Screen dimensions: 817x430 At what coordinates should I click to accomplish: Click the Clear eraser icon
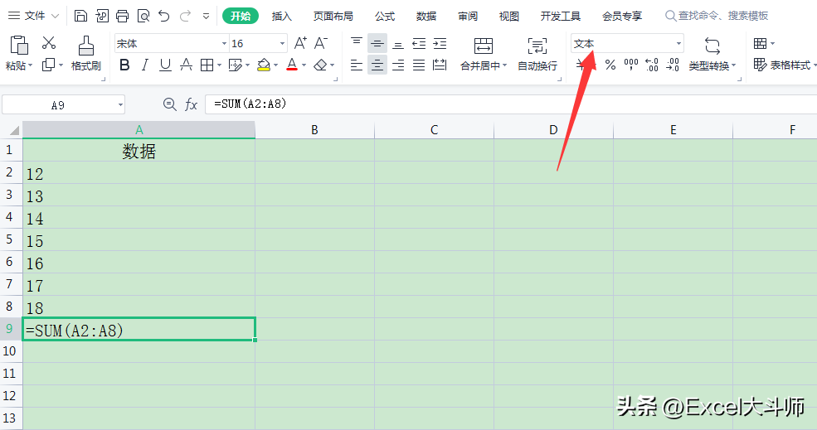click(320, 65)
